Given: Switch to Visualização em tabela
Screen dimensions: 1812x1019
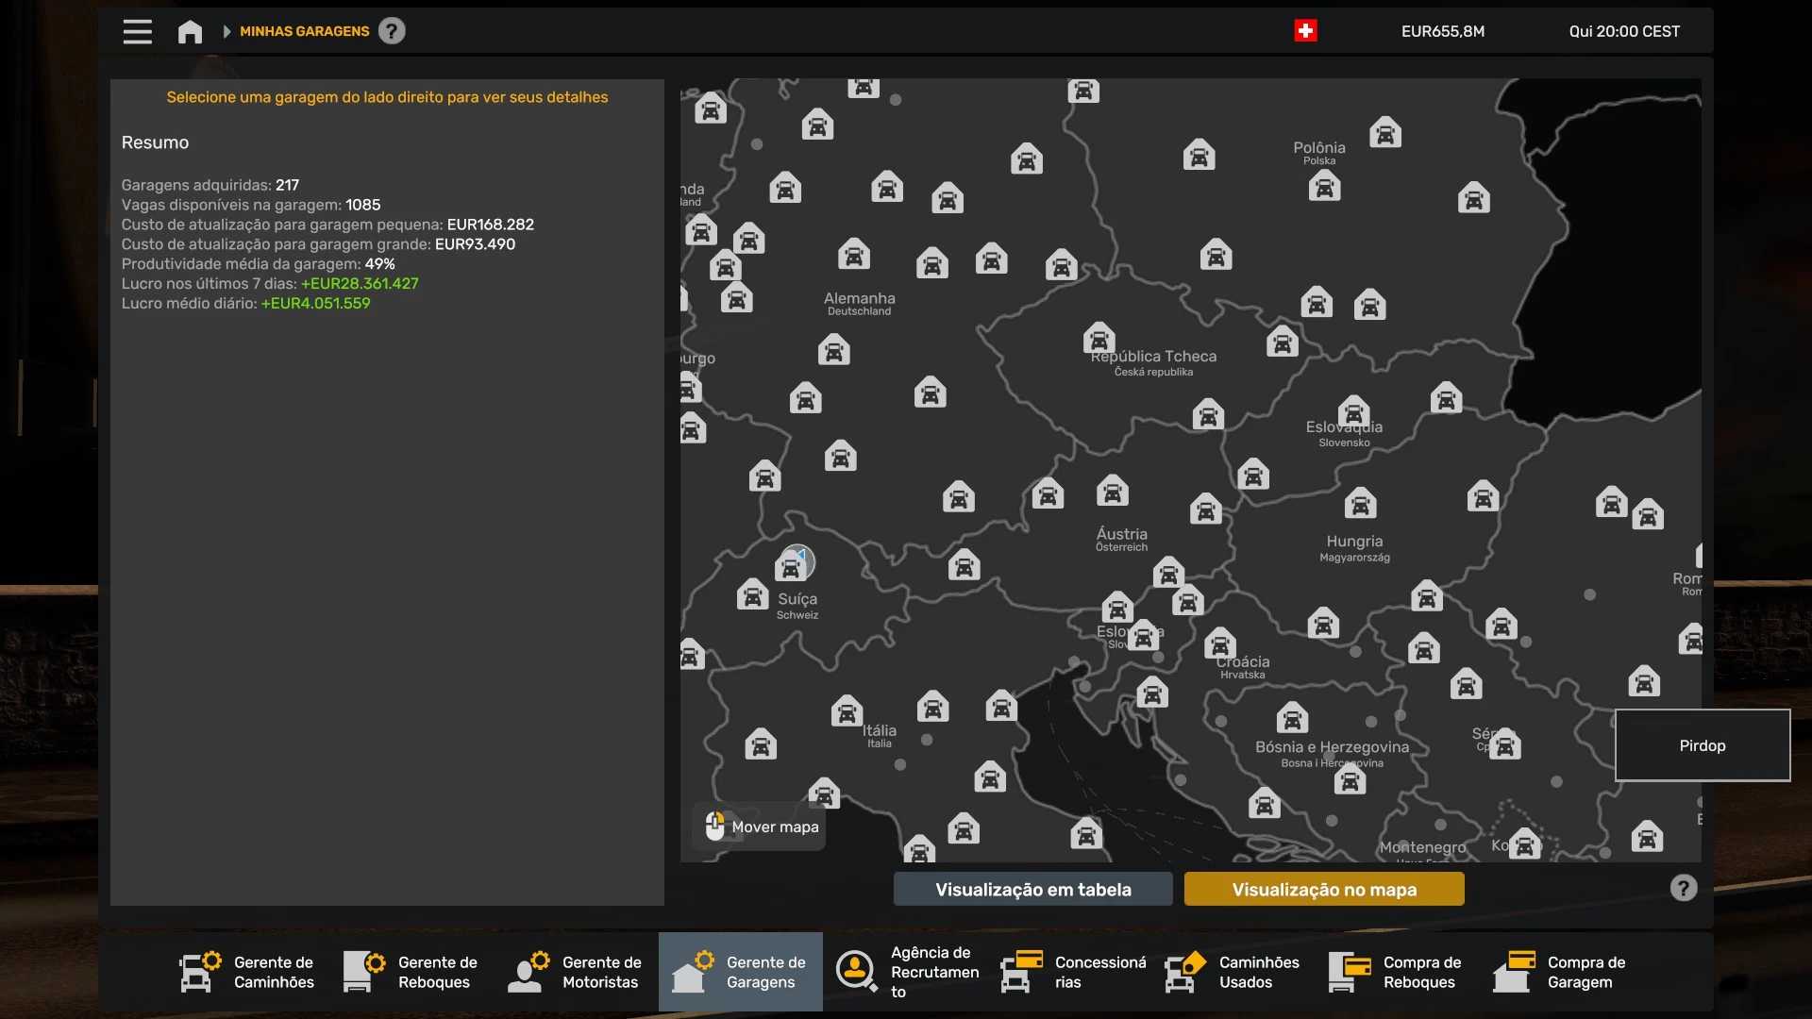Looking at the screenshot, I should click(x=1032, y=889).
